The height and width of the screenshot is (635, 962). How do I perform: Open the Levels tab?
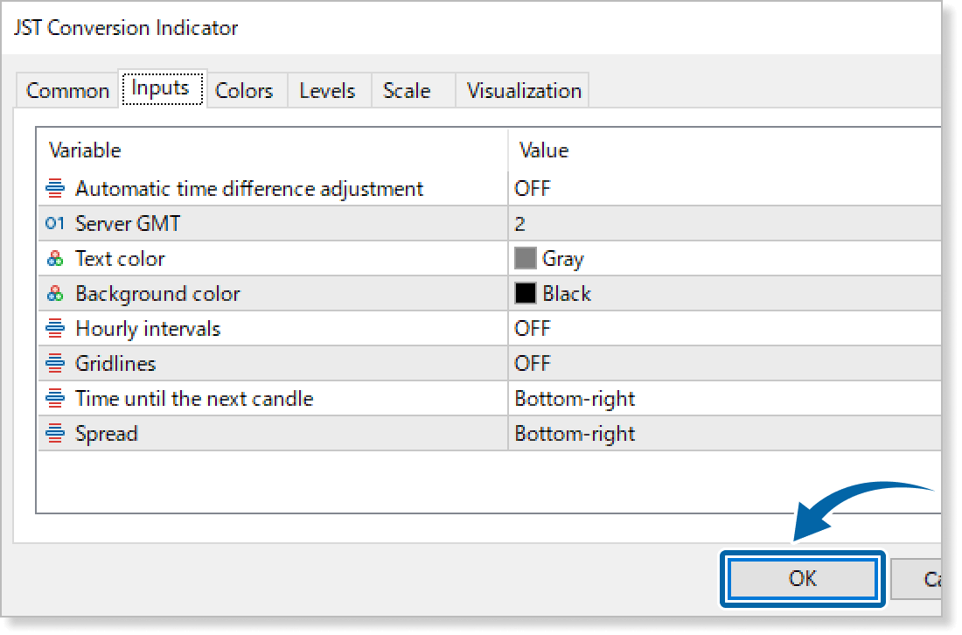[x=327, y=91]
